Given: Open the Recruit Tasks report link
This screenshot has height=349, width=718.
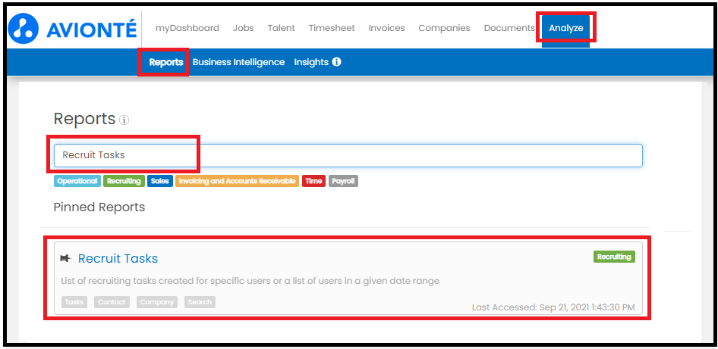Looking at the screenshot, I should click(118, 259).
